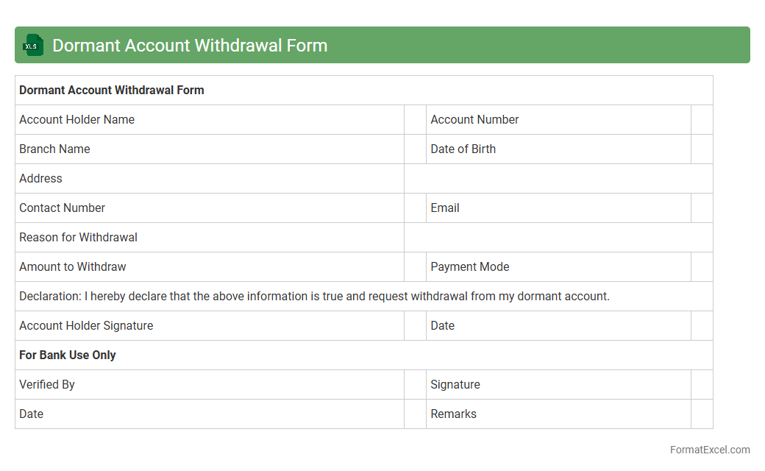Select the For Bank Use Only heading
Image resolution: width=765 pixels, height=471 pixels.
point(68,355)
